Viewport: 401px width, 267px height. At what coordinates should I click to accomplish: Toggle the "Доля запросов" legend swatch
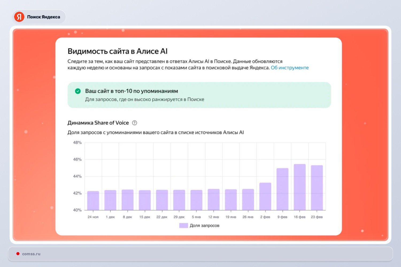click(x=183, y=226)
